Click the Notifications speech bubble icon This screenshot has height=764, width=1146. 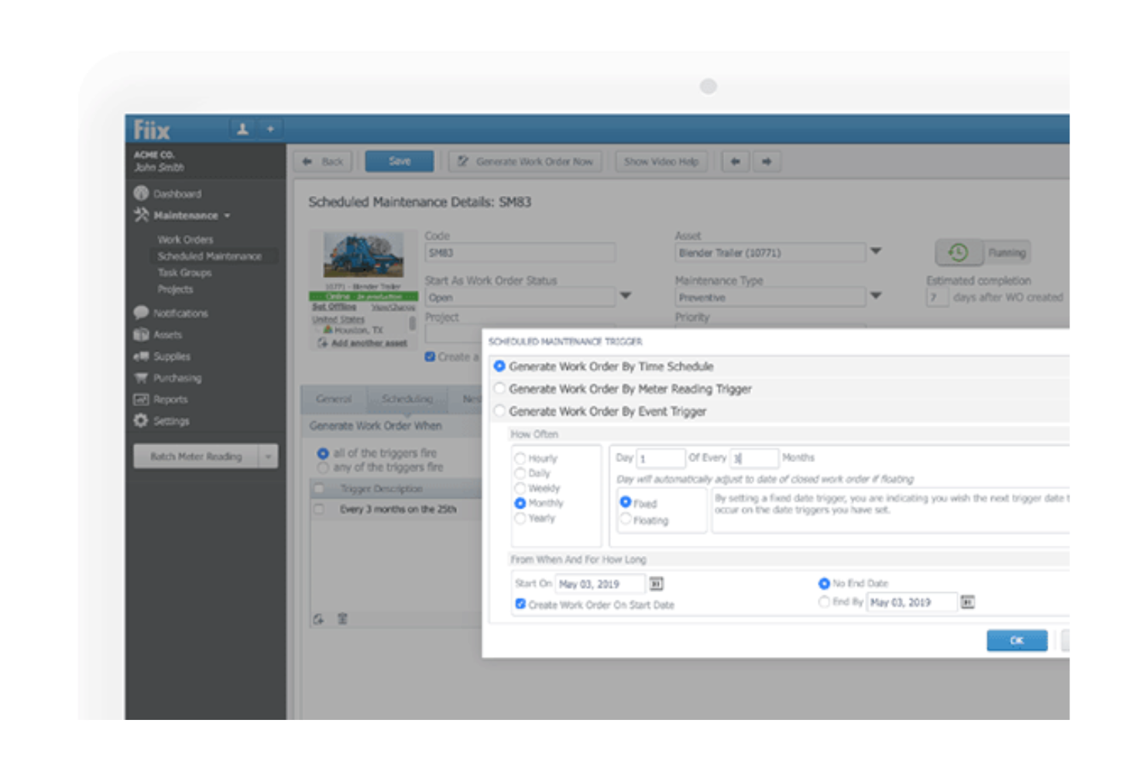[x=139, y=313]
